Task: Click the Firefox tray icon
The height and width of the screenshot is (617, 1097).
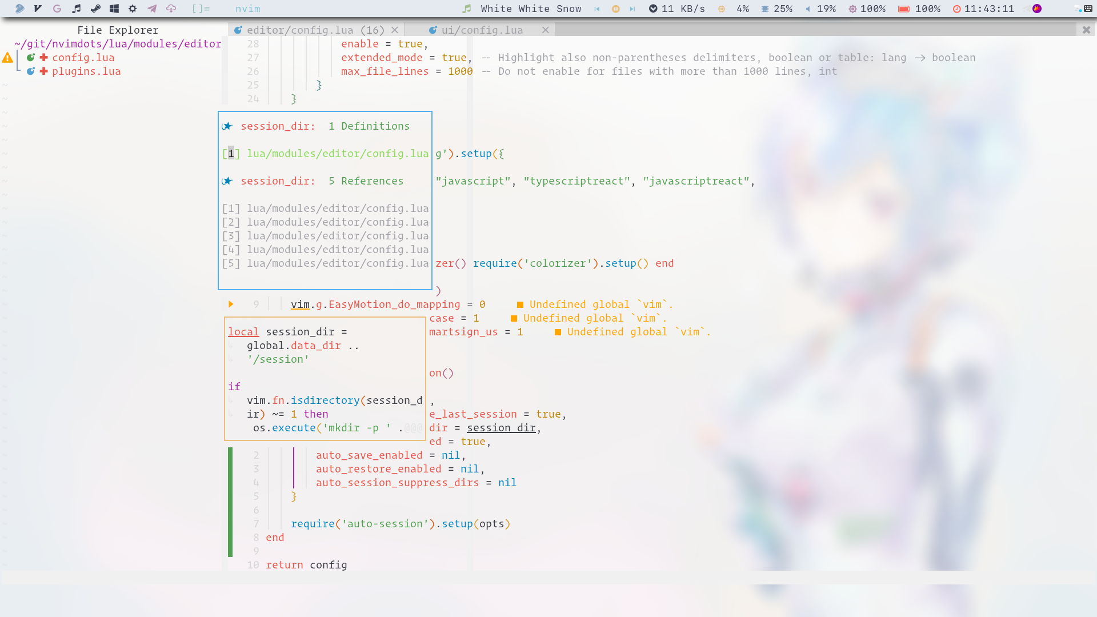Action: [x=1037, y=9]
